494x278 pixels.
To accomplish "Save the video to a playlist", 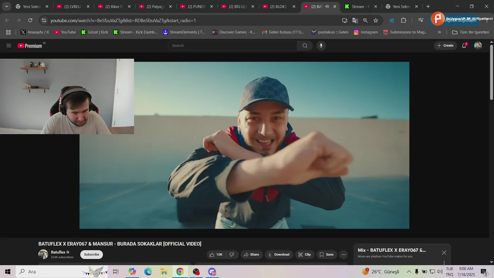I will click(327, 254).
